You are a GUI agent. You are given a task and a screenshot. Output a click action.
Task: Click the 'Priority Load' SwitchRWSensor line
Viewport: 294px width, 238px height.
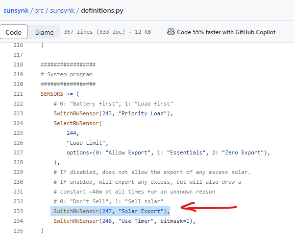pyautogui.click(x=114, y=113)
